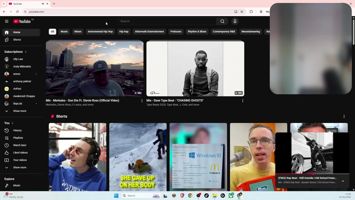
Task: Click the miniplayer red progress bar
Action: (x=312, y=174)
